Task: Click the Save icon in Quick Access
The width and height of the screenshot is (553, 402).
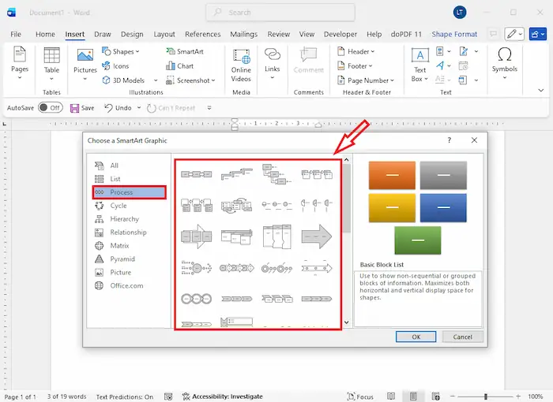Action: coord(82,108)
